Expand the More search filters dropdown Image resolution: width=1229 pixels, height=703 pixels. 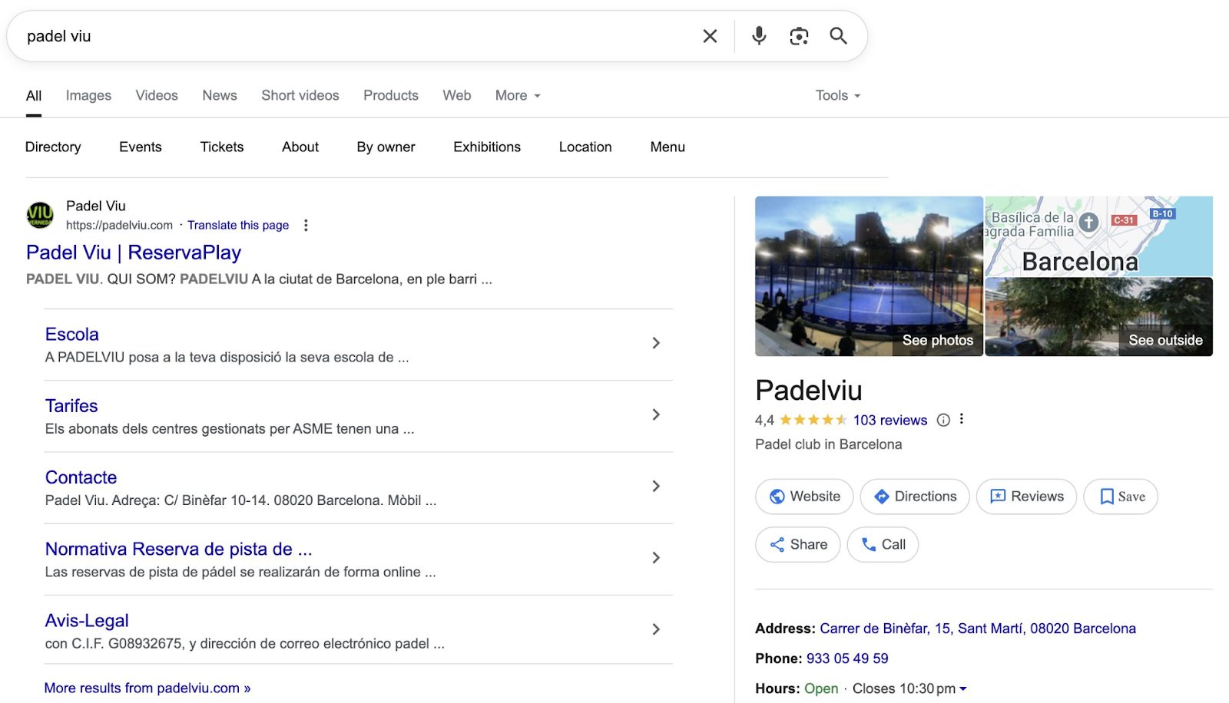coord(518,95)
